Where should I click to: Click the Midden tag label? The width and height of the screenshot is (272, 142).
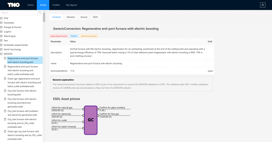74,36
